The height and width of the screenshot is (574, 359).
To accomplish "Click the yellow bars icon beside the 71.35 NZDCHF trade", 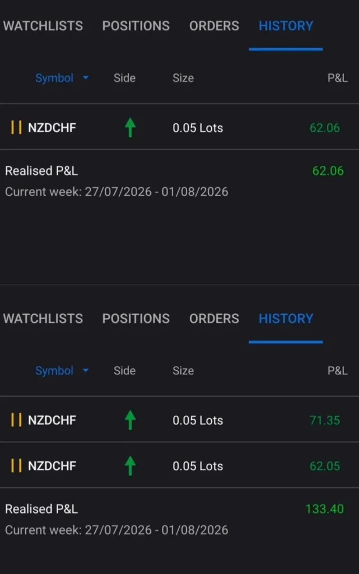I will [x=16, y=420].
